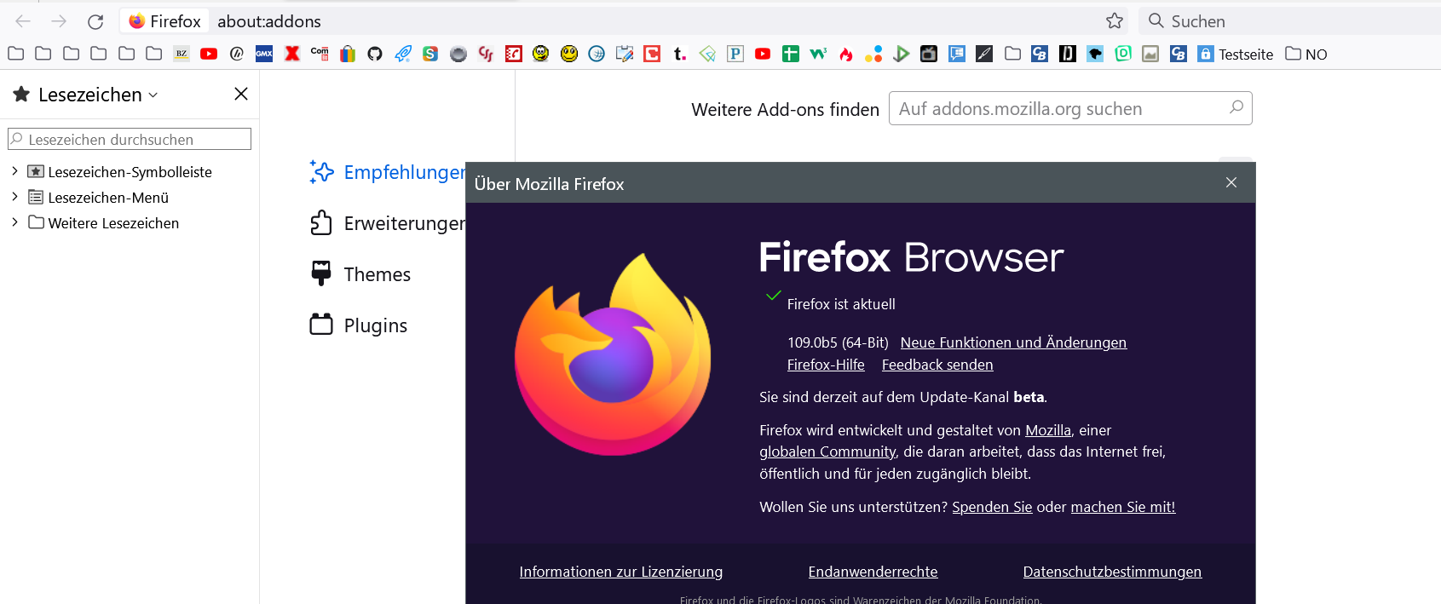Switch to the Erweiterungen category
This screenshot has height=604, width=1441.
388,223
